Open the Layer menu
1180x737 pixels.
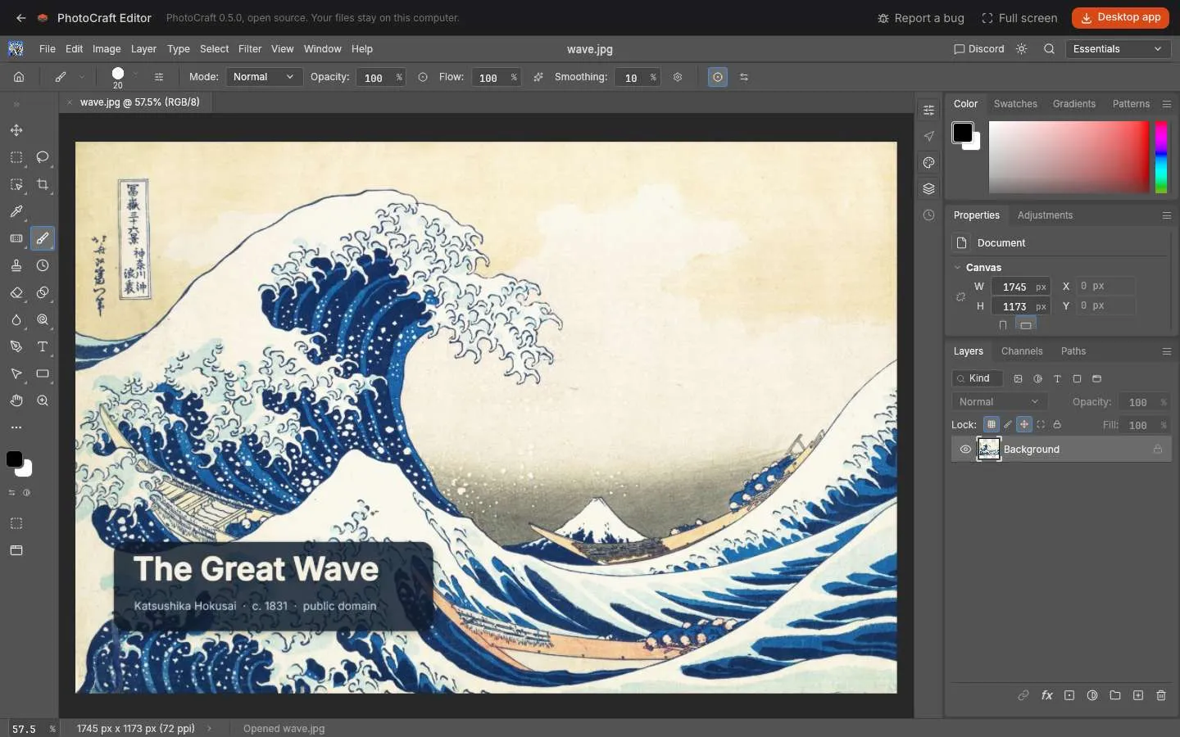click(x=143, y=49)
